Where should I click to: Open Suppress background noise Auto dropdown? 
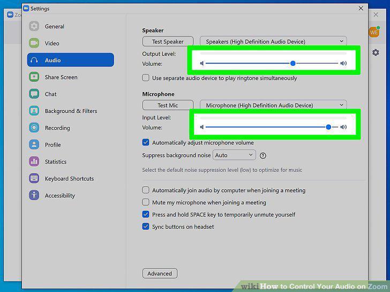pyautogui.click(x=234, y=155)
